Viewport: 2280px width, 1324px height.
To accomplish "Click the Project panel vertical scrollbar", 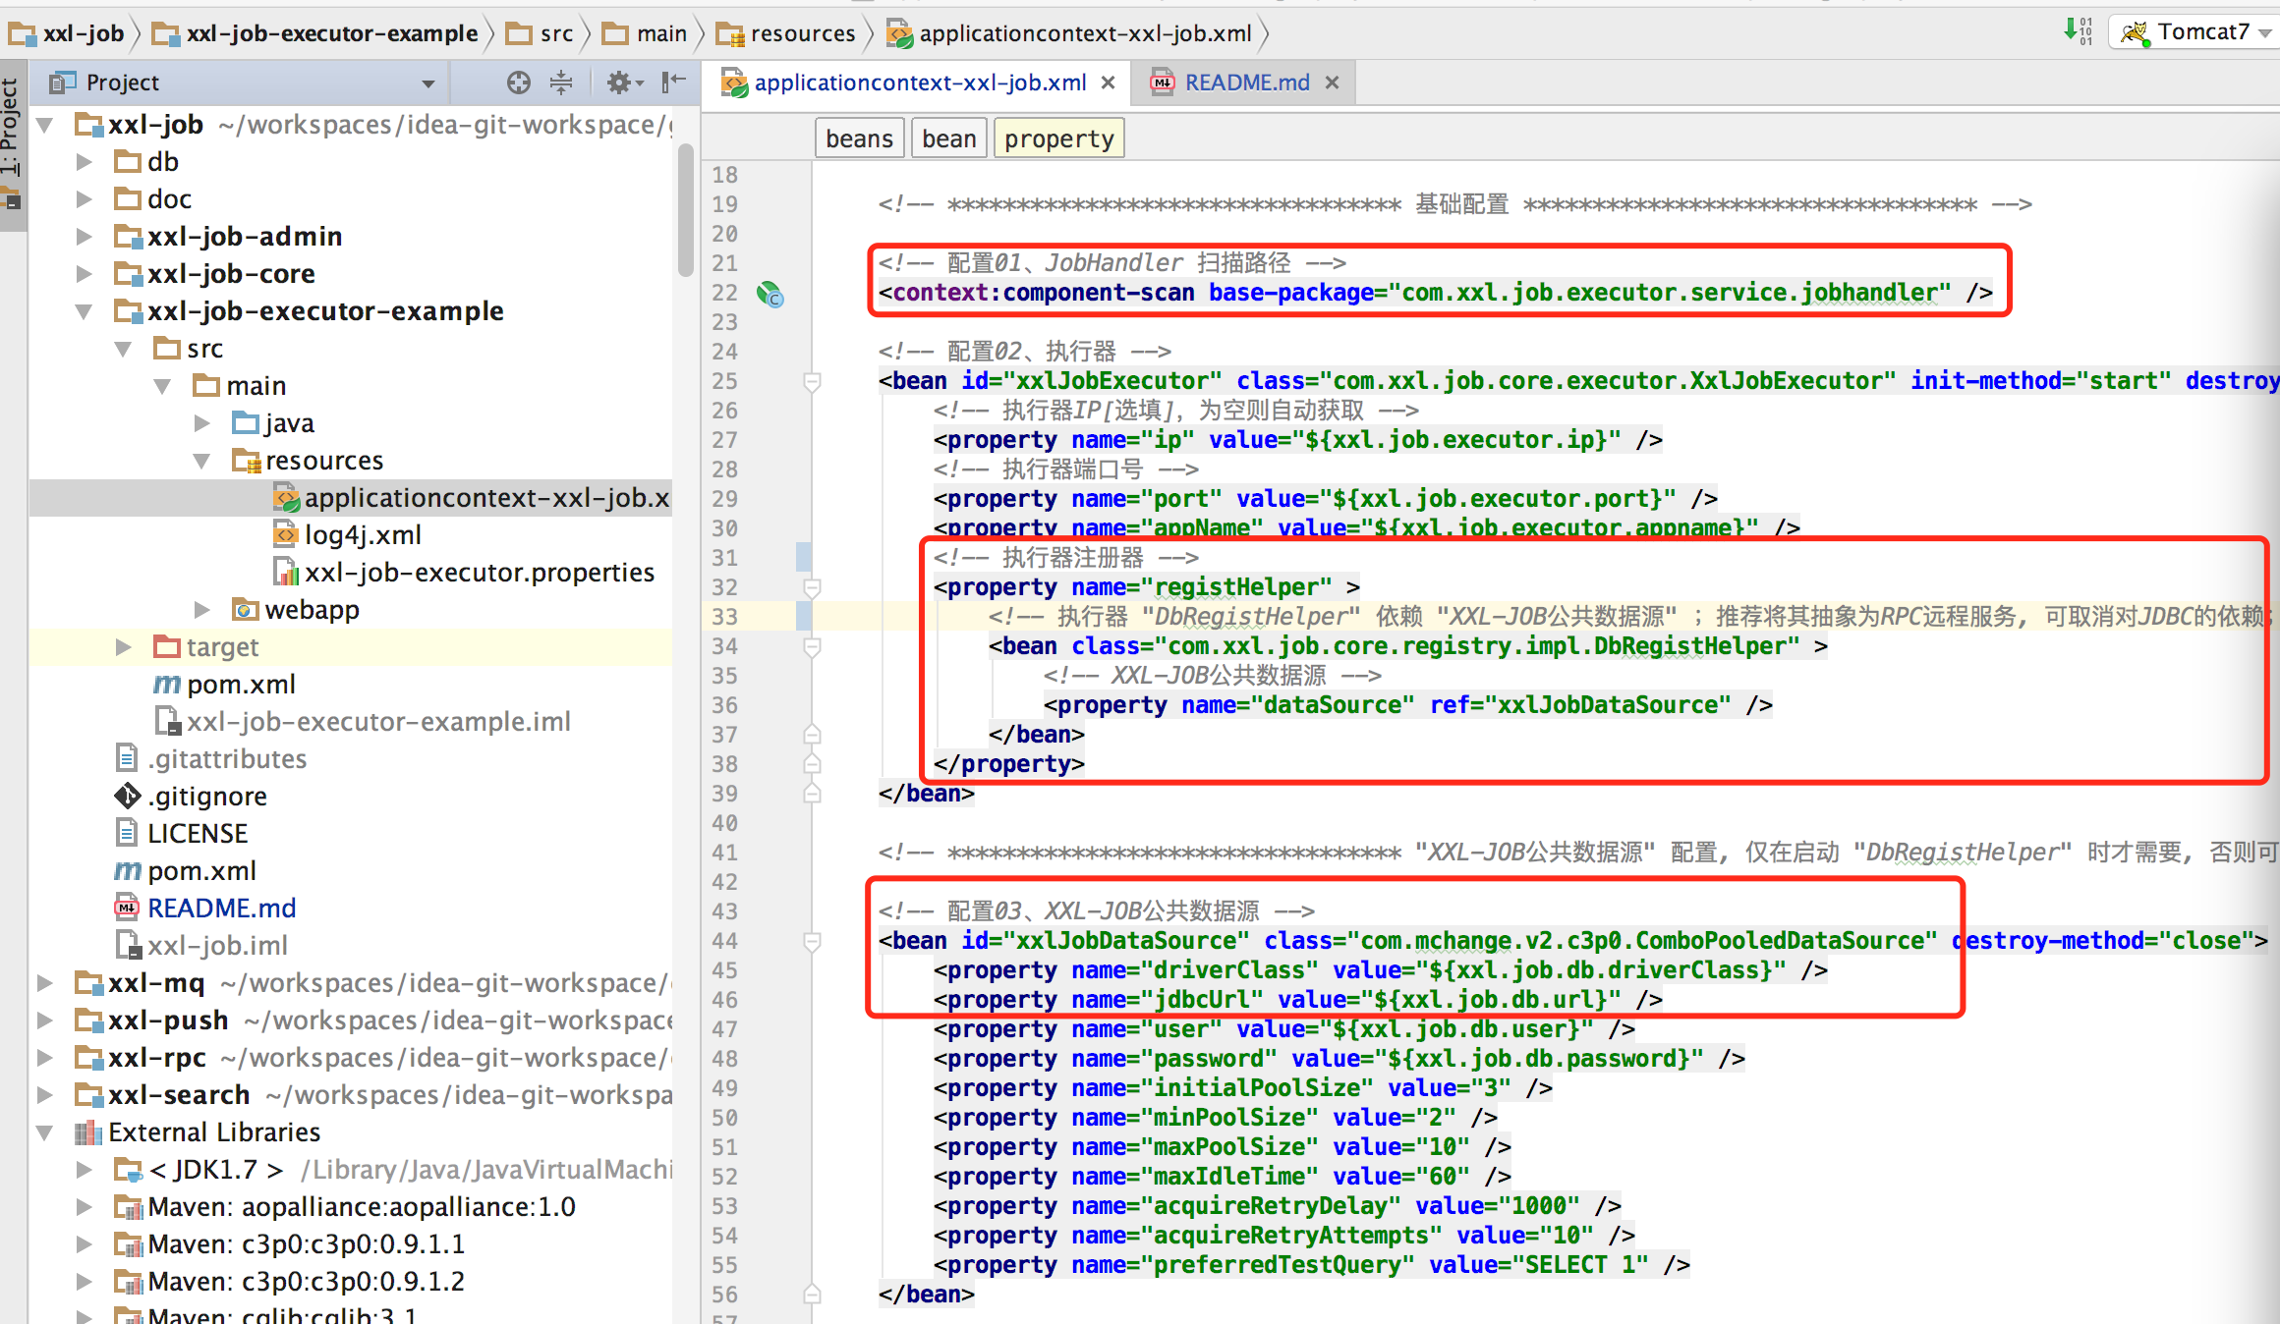I will coord(685,211).
